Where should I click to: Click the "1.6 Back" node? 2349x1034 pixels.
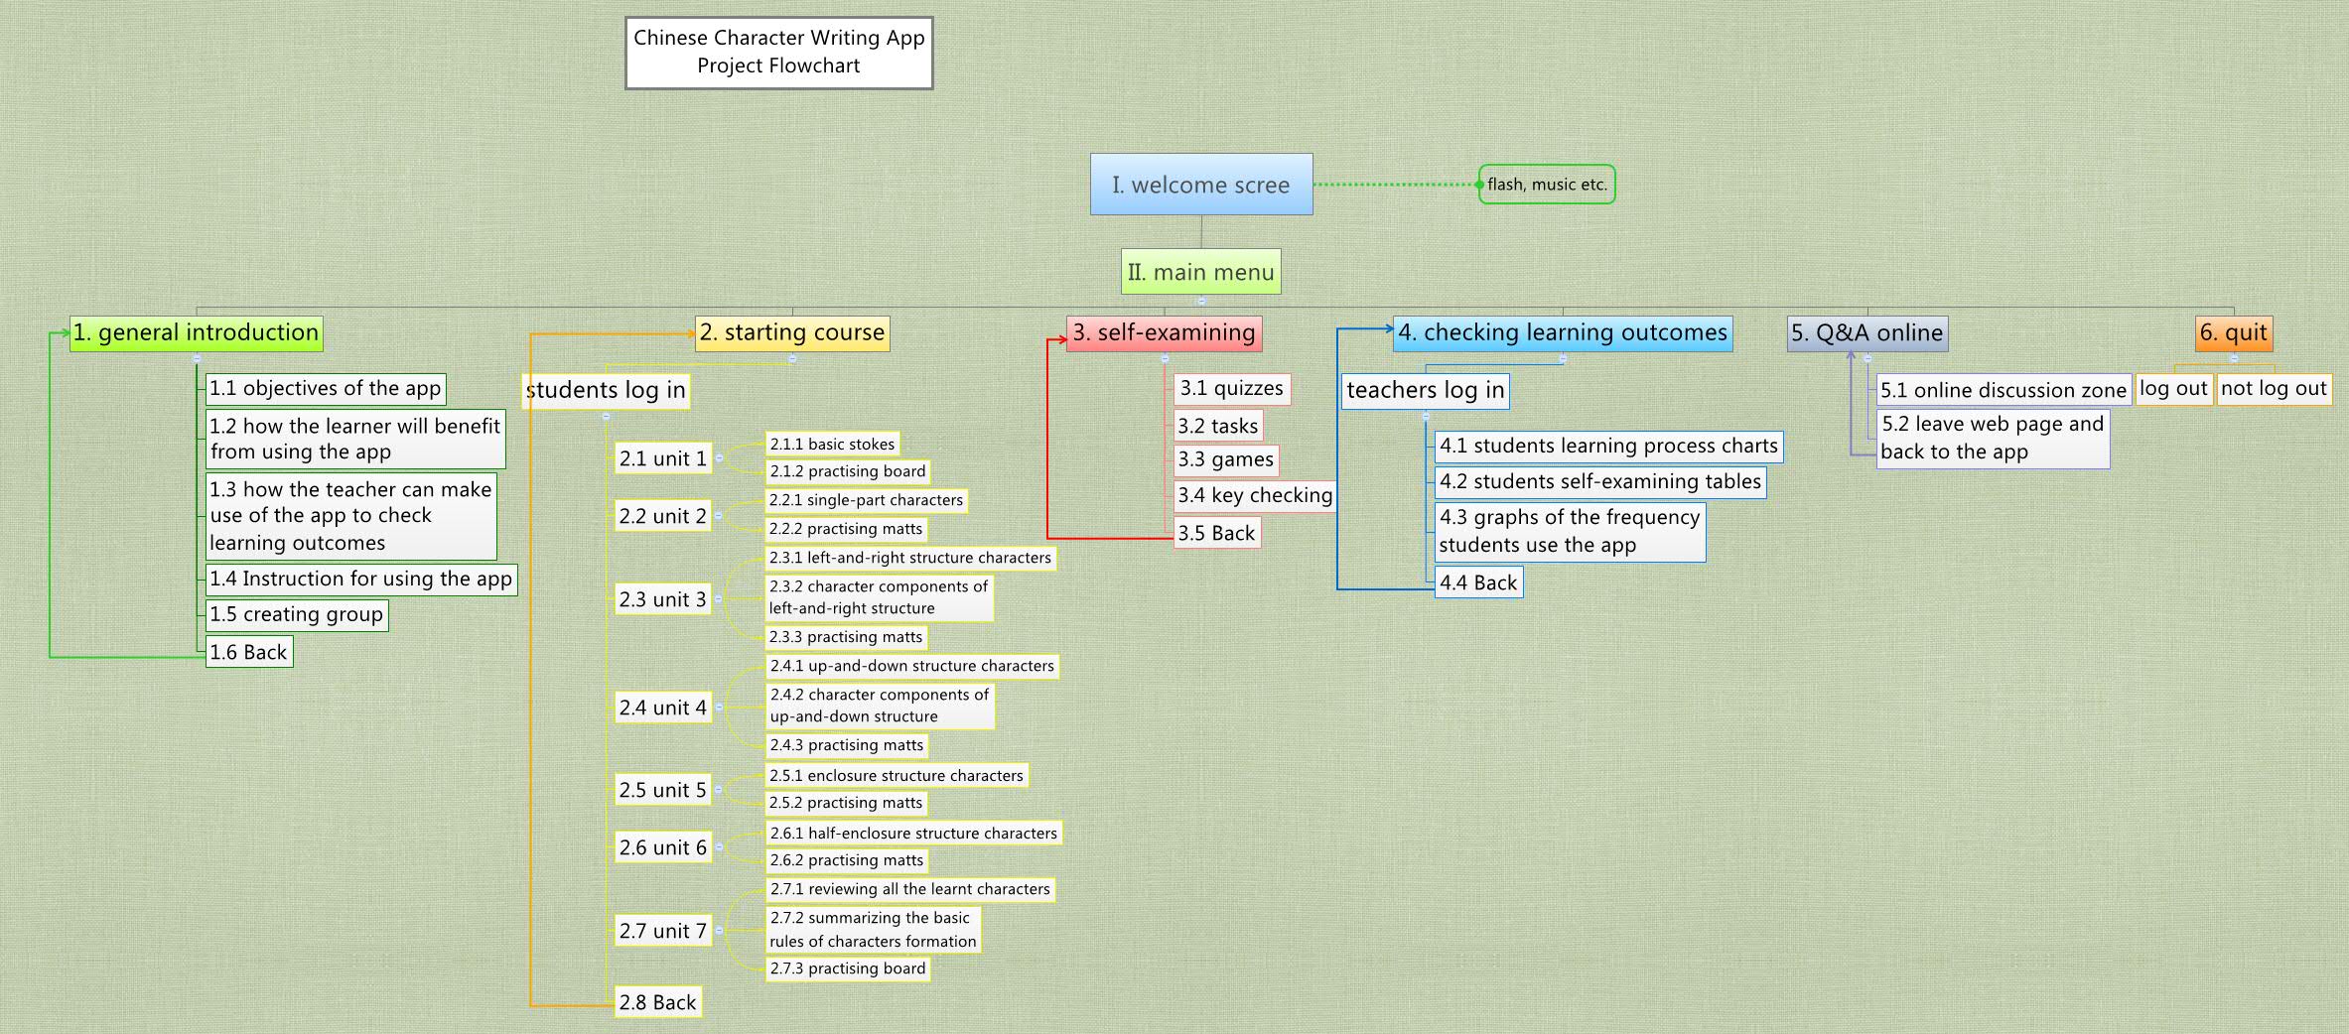click(248, 652)
